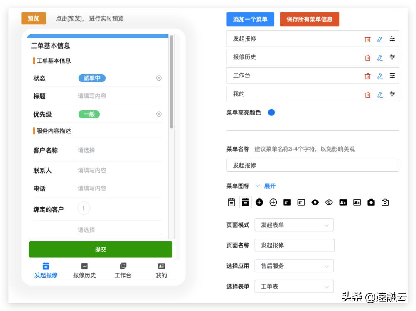416x311 pixels.
Task: Open the 页面模式 dropdown showing 发起表单
Action: point(294,225)
